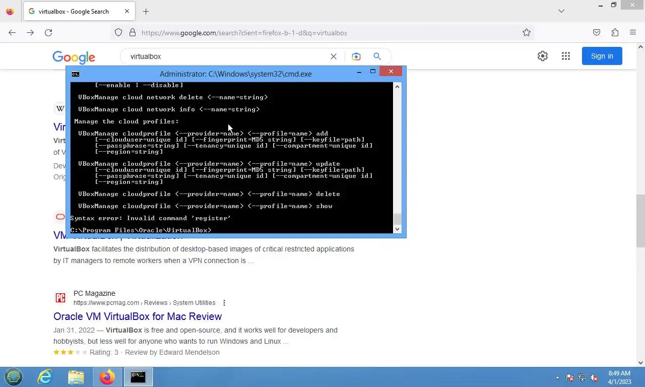This screenshot has height=387, width=645.
Task: Click the network tray icon
Action: [582, 377]
